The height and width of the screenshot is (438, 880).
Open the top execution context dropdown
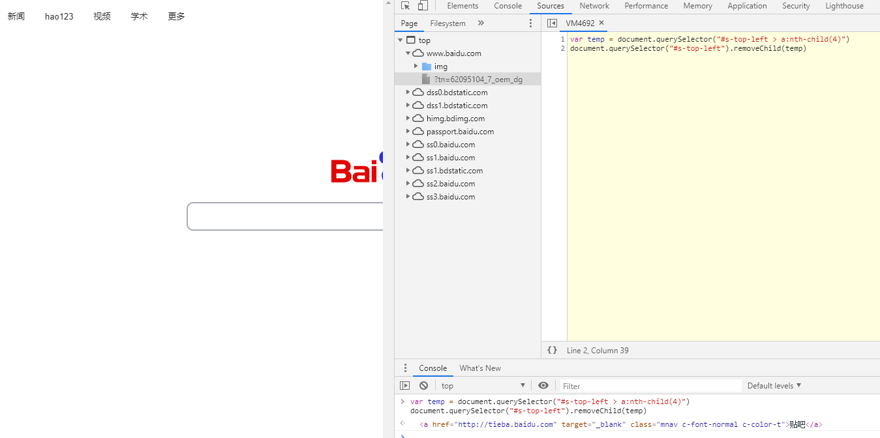[x=483, y=385]
